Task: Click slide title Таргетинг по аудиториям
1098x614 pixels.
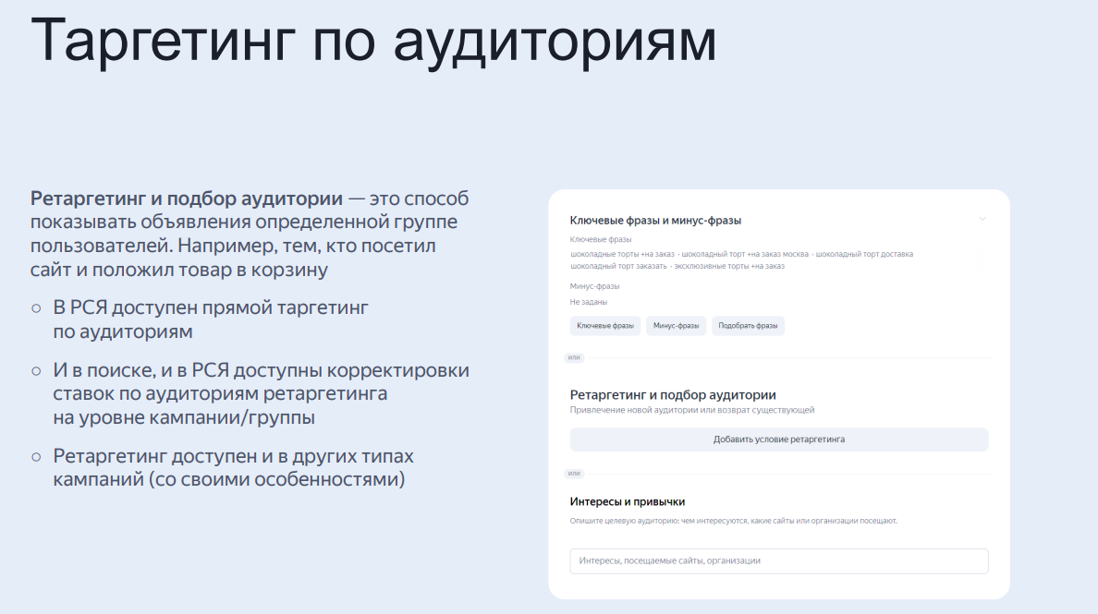Action: tap(373, 42)
